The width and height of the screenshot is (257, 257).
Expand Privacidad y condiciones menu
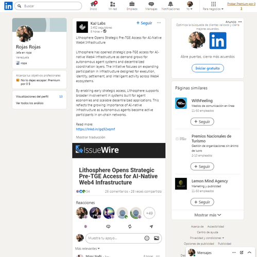coord(207,238)
